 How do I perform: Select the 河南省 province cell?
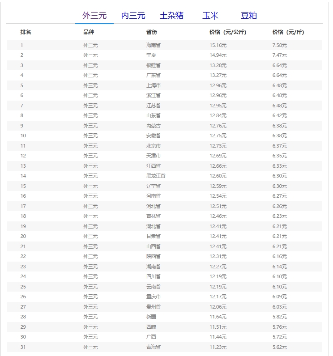pos(154,196)
